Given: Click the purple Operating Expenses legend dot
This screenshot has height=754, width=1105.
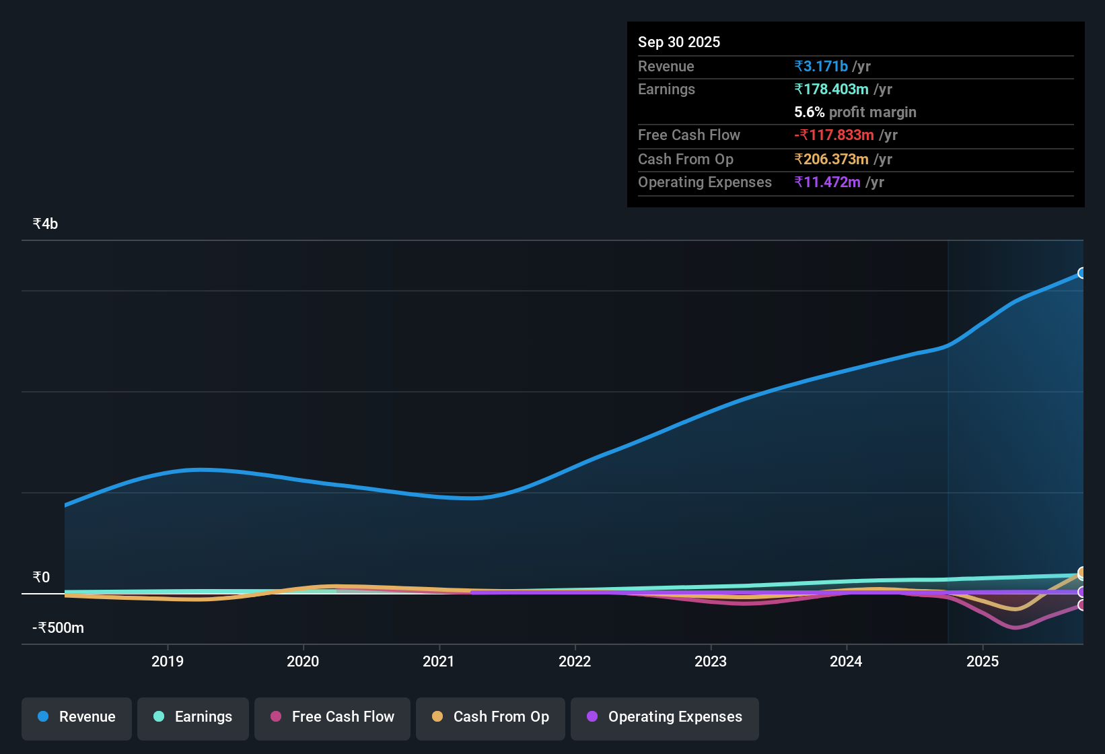Looking at the screenshot, I should tap(592, 717).
